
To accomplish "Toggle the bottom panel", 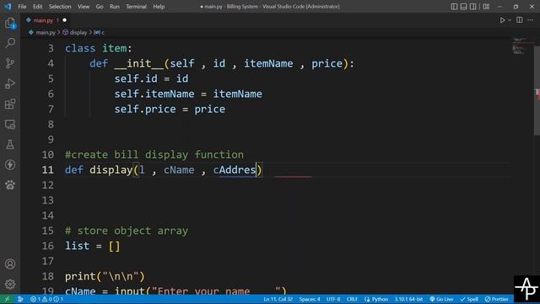I will point(463,7).
